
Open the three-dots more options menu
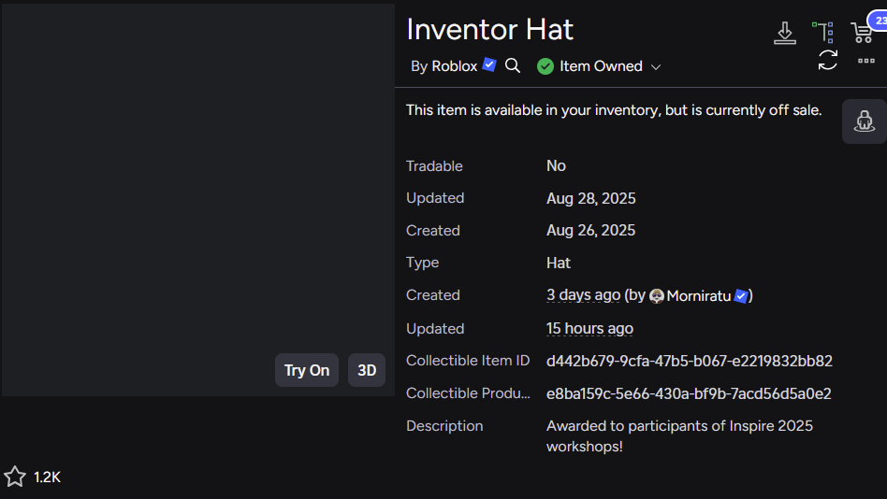pyautogui.click(x=866, y=61)
